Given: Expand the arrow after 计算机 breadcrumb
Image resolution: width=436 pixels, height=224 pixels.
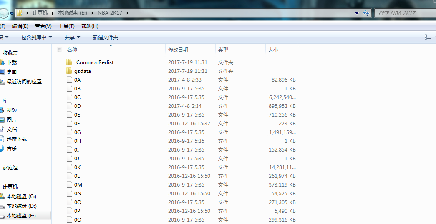Looking at the screenshot, I should 53,13.
